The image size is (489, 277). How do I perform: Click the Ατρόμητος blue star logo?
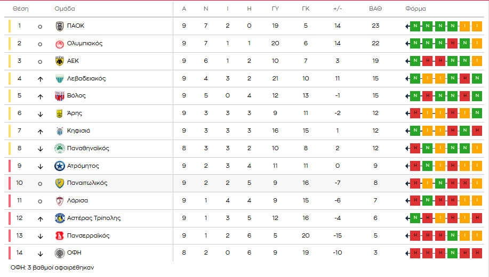[60, 166]
